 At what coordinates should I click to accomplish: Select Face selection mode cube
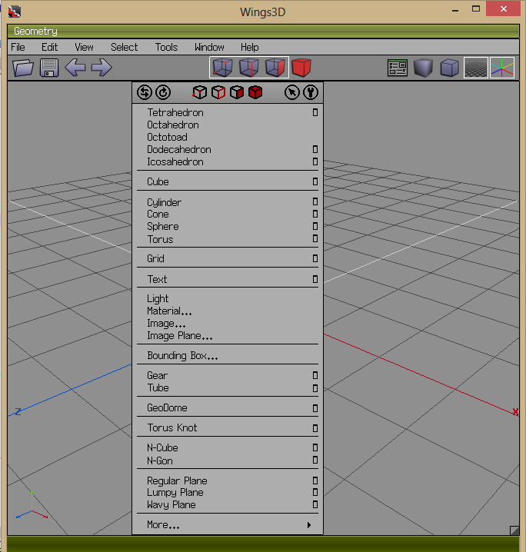pyautogui.click(x=275, y=67)
